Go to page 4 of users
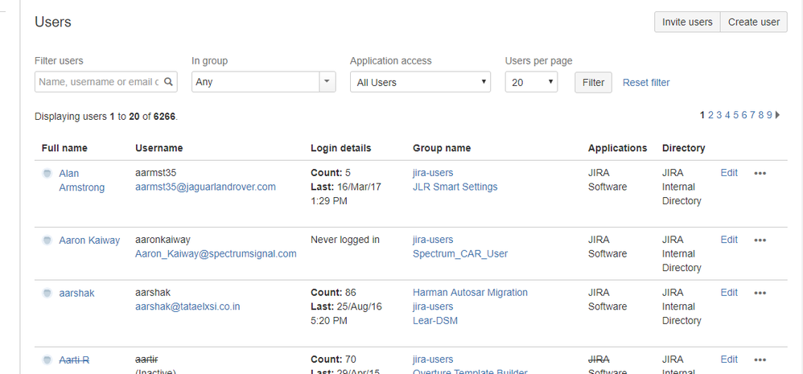The height and width of the screenshot is (374, 803). click(727, 115)
